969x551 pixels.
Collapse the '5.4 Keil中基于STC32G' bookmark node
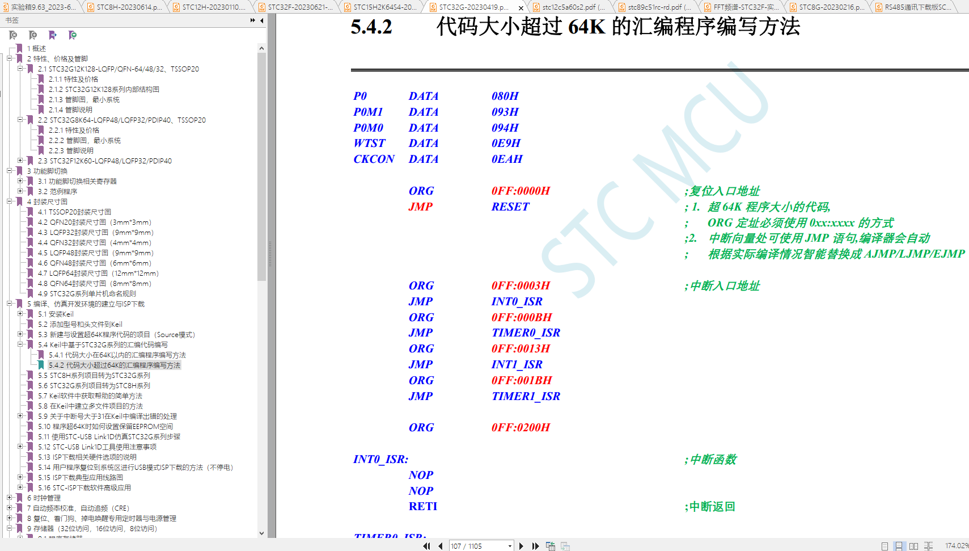(x=20, y=344)
